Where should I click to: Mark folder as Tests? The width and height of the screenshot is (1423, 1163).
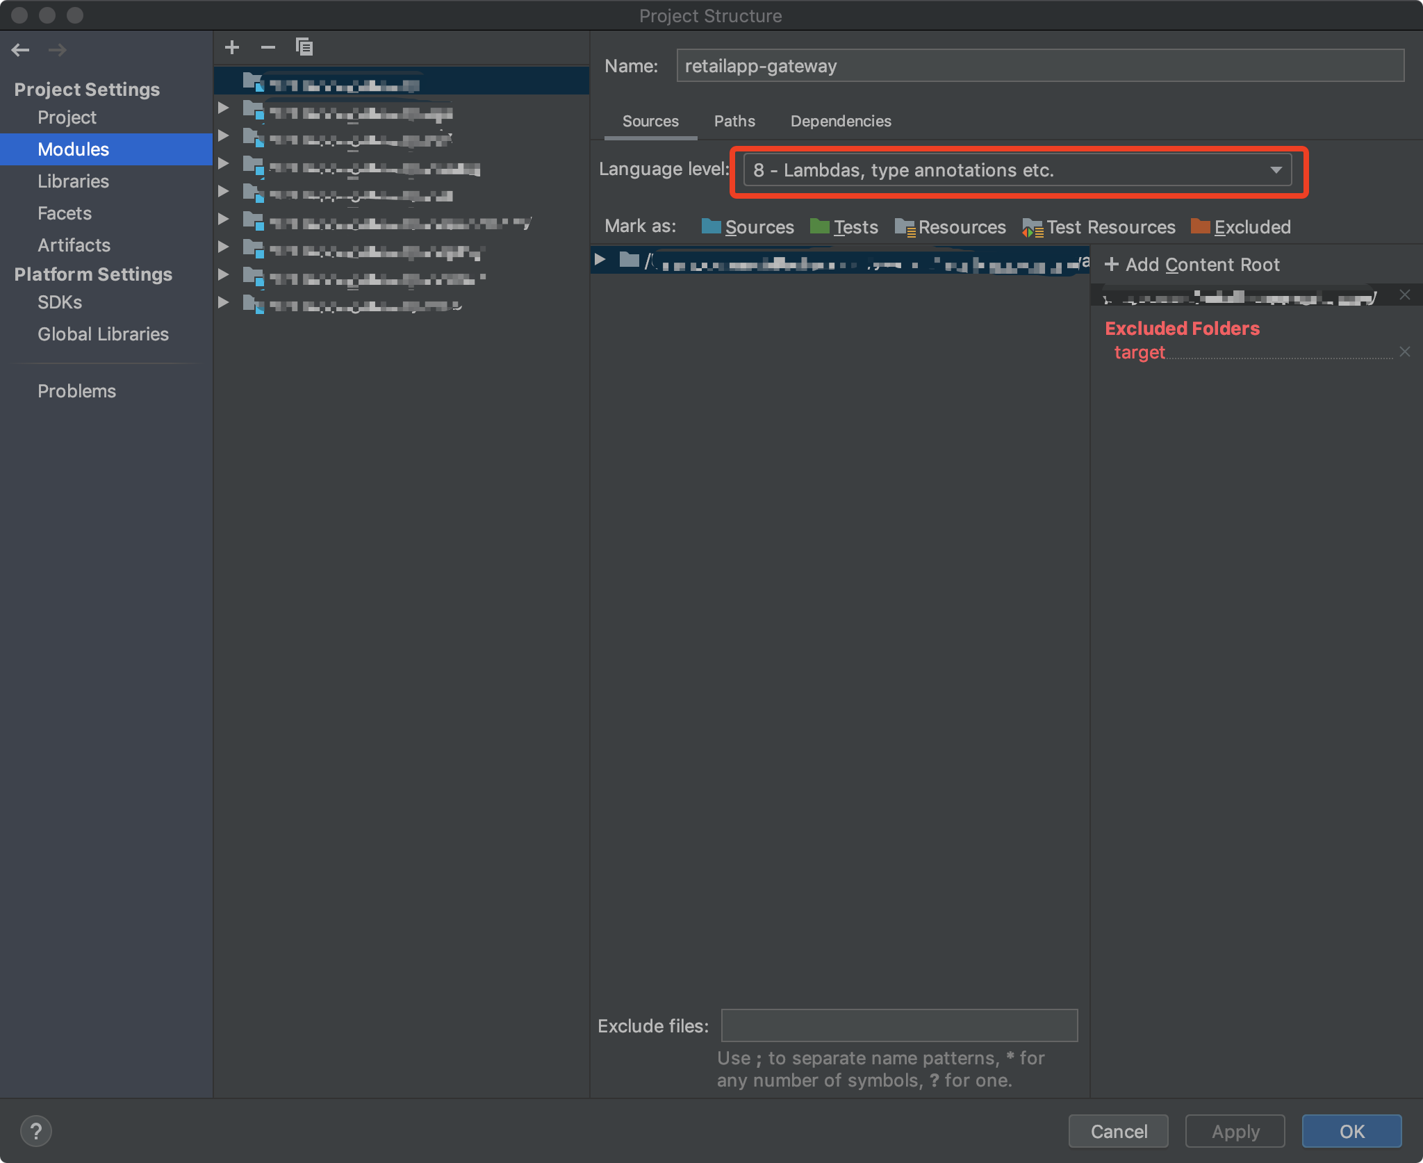[844, 227]
